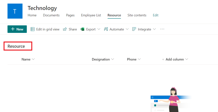The width and height of the screenshot is (218, 112).
Task: Click the Edit navigation link
Action: click(156, 15)
